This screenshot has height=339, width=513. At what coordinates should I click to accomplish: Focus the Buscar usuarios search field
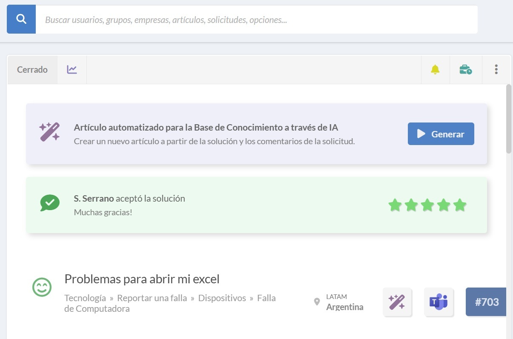(257, 19)
